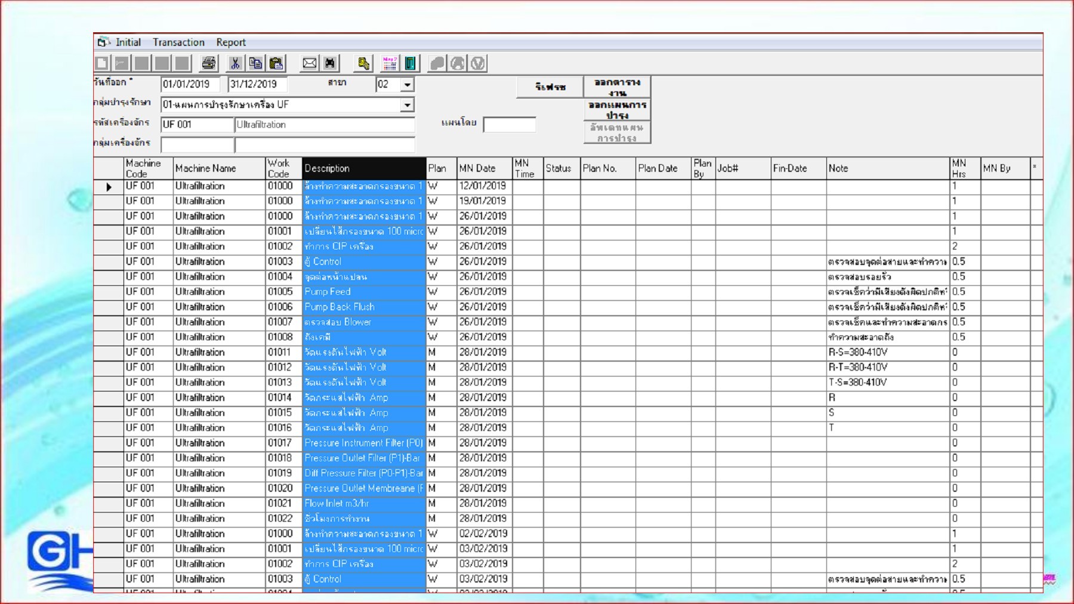Screen dimensions: 1074x604
Task: Open the Report menu
Action: click(x=230, y=42)
